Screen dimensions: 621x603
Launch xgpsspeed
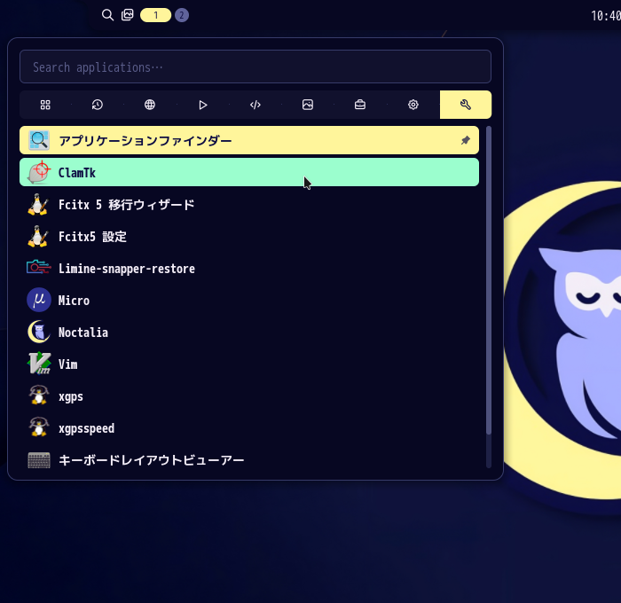pyautogui.click(x=249, y=428)
